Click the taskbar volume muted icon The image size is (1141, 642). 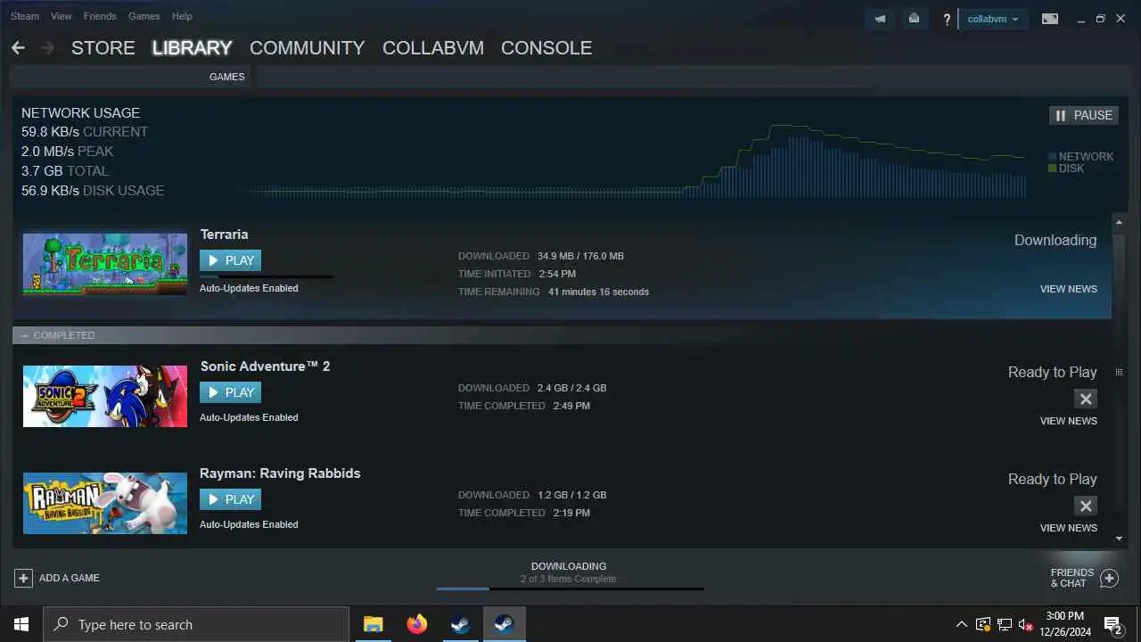pyautogui.click(x=1025, y=624)
